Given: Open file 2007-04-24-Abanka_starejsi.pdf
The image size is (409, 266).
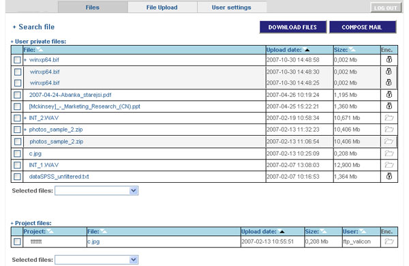Looking at the screenshot, I should [70, 95].
